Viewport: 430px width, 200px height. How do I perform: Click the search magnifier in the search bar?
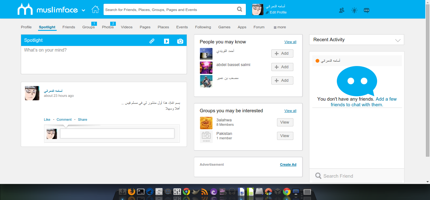pos(239,9)
